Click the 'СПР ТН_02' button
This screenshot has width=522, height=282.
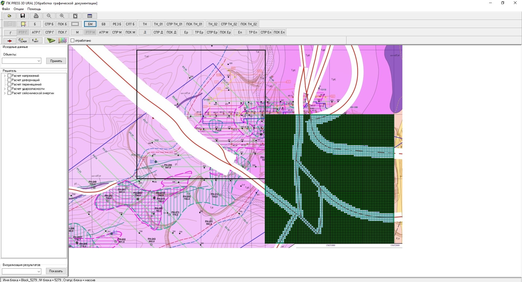(x=229, y=24)
